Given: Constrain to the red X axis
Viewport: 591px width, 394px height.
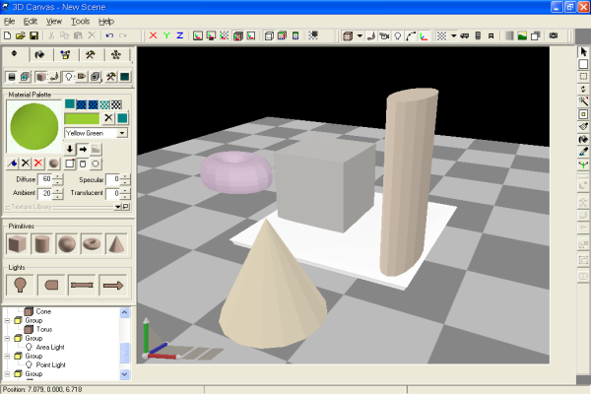Looking at the screenshot, I should tap(153, 35).
